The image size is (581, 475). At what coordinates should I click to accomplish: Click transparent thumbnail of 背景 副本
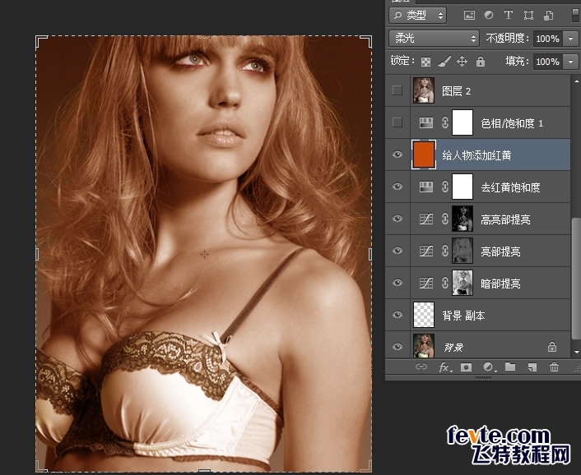click(424, 315)
